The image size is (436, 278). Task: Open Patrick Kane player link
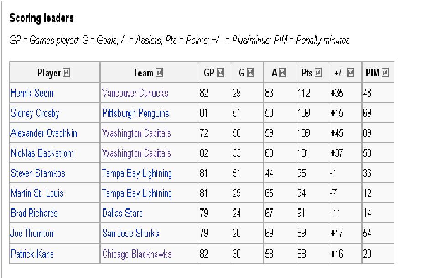tap(32, 254)
